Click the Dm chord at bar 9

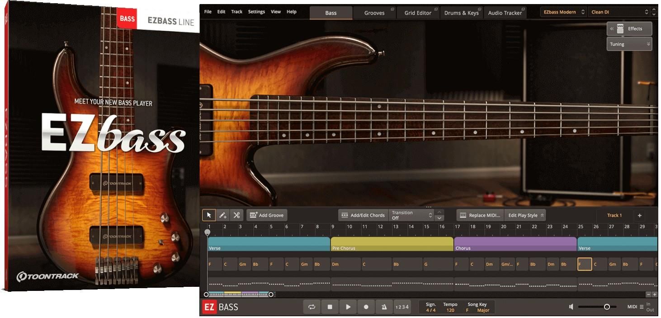(346, 264)
